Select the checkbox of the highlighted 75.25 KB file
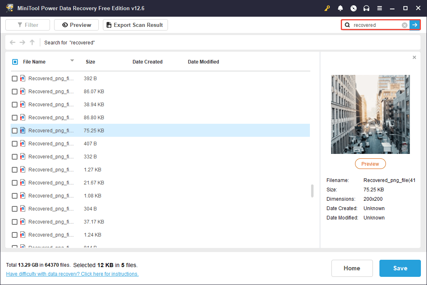 point(15,130)
